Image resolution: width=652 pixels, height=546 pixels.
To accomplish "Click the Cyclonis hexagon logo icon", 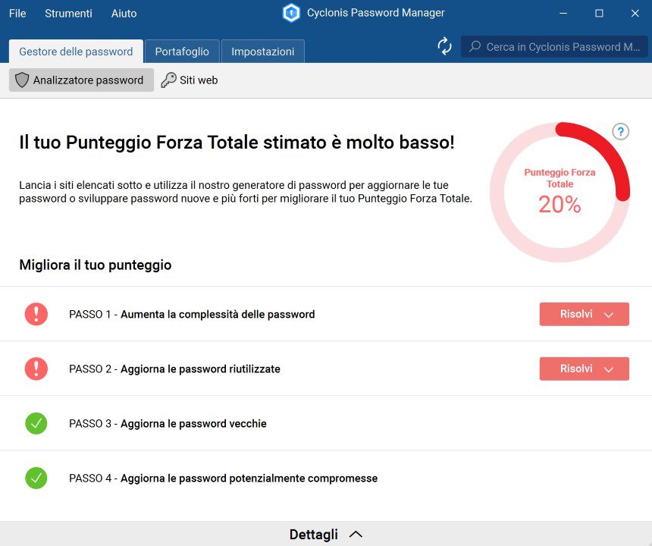I will point(291,13).
